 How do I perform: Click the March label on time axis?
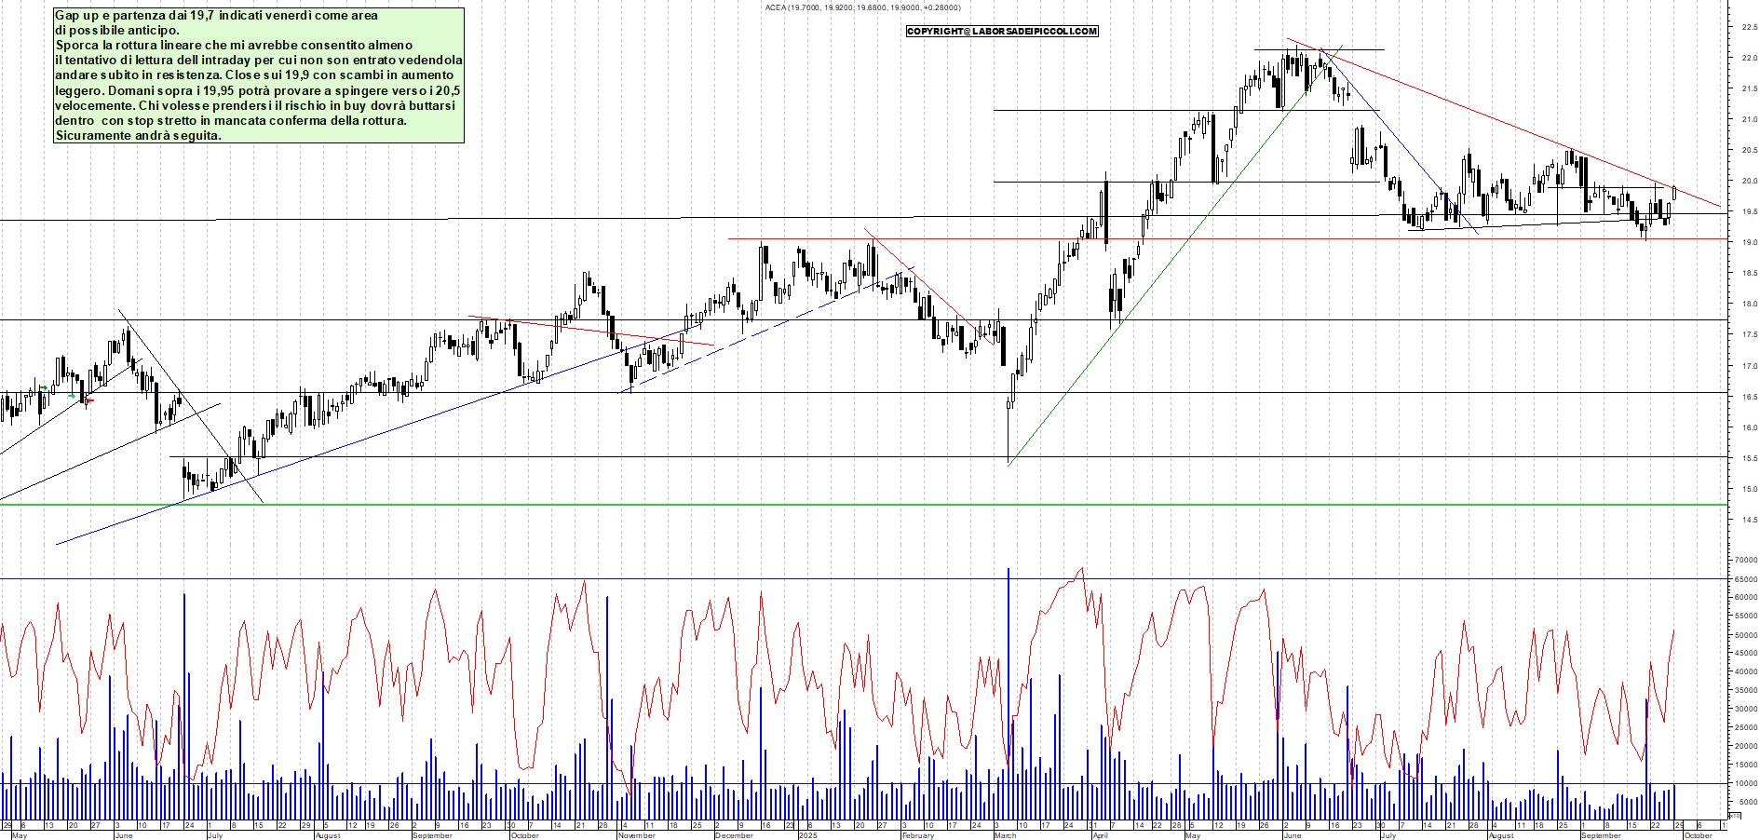[x=1005, y=835]
